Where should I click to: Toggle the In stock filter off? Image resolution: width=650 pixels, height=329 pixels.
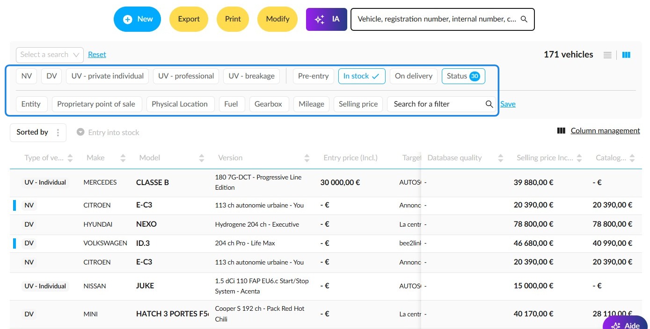click(x=362, y=76)
